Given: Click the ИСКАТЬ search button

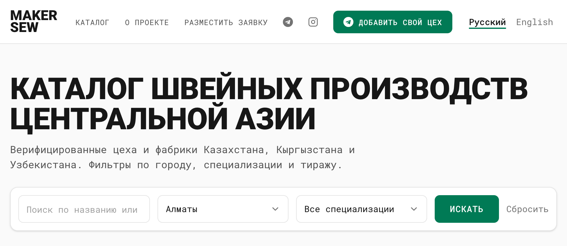Looking at the screenshot, I should pos(467,209).
